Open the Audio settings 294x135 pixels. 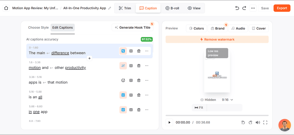pos(238,28)
